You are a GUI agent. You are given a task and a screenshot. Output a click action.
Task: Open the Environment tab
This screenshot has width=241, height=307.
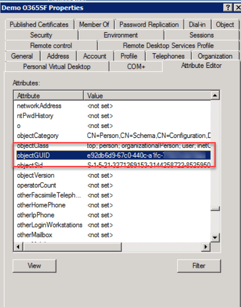coord(120,35)
